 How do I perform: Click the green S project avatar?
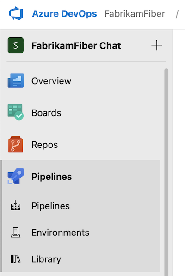click(x=16, y=45)
